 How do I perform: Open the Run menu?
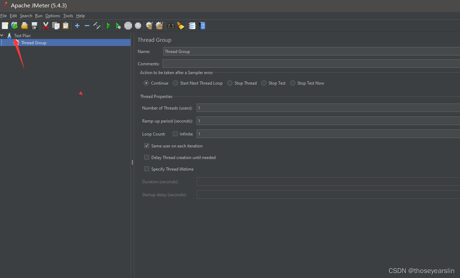[39, 16]
